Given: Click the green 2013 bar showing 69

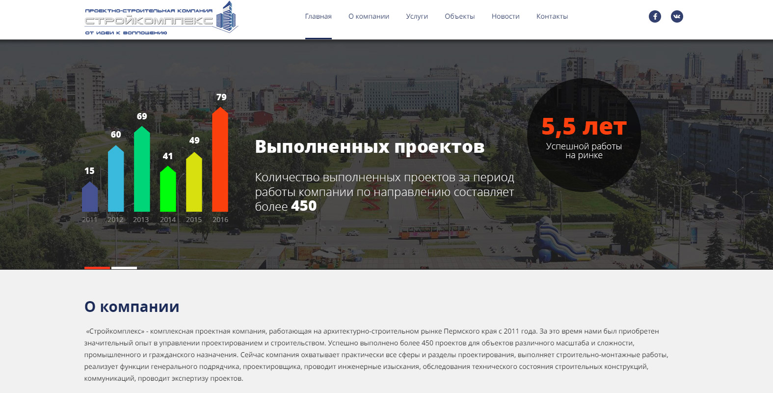Looking at the screenshot, I should click(x=142, y=171).
